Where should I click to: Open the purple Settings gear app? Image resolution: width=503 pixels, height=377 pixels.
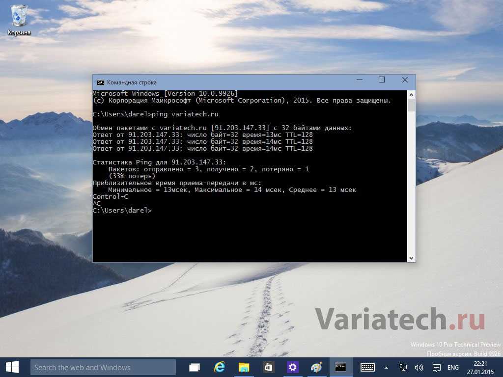pyautogui.click(x=293, y=367)
